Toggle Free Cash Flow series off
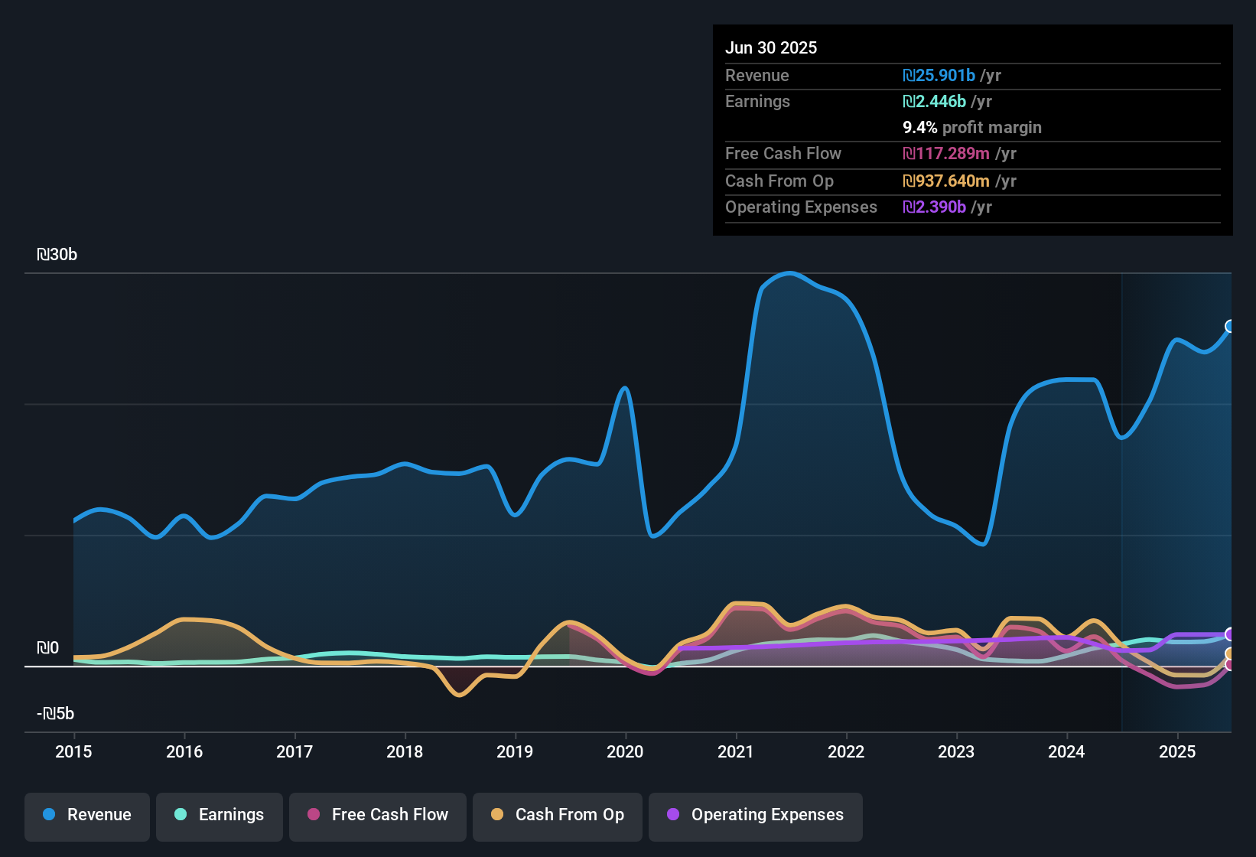This screenshot has width=1256, height=857. point(377,815)
